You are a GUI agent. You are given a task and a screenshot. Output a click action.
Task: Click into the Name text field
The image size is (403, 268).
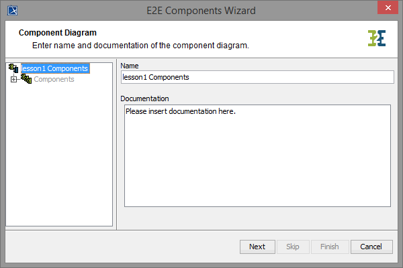[257, 77]
